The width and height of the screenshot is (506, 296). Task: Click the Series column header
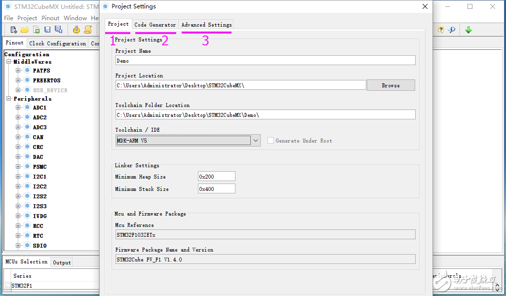click(x=22, y=276)
